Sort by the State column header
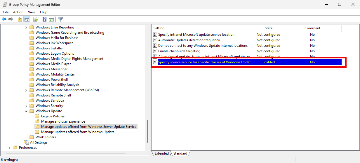The height and width of the screenshot is (163, 360). [x=268, y=28]
